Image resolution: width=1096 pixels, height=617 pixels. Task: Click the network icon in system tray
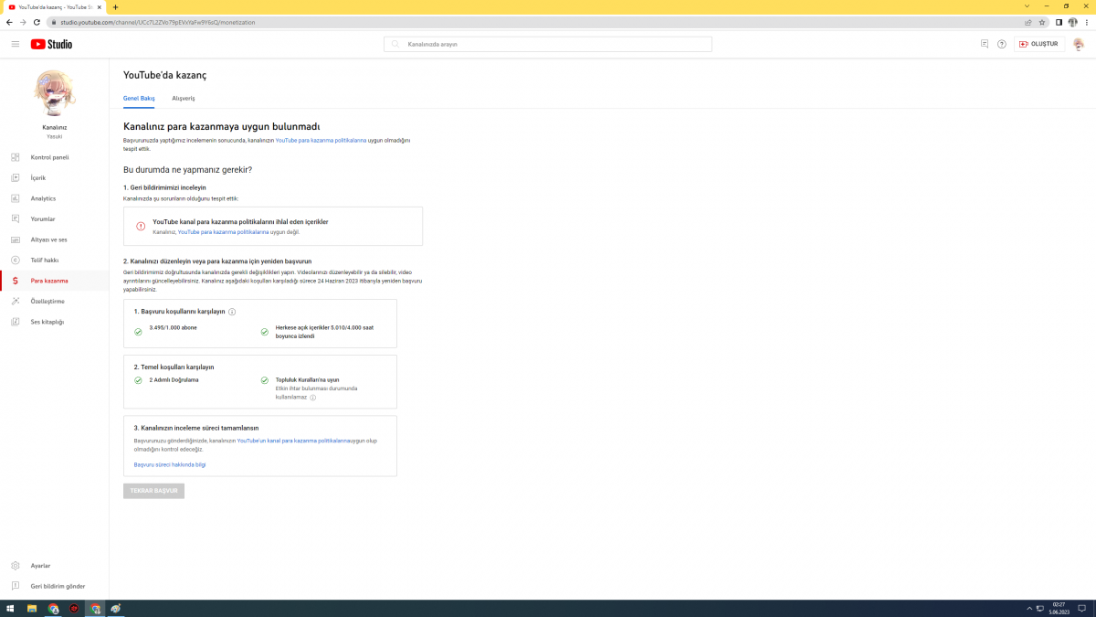tap(1039, 609)
